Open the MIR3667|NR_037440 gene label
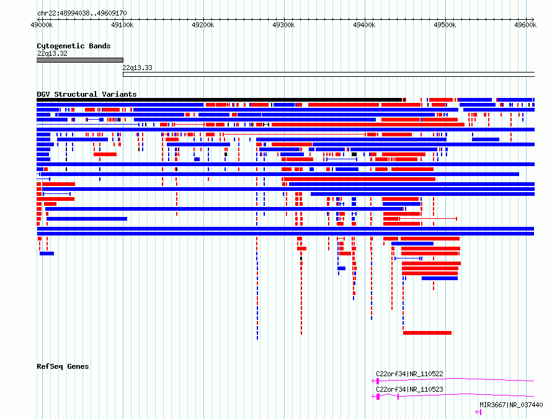Viewport: 552px width, 419px height. (x=511, y=405)
